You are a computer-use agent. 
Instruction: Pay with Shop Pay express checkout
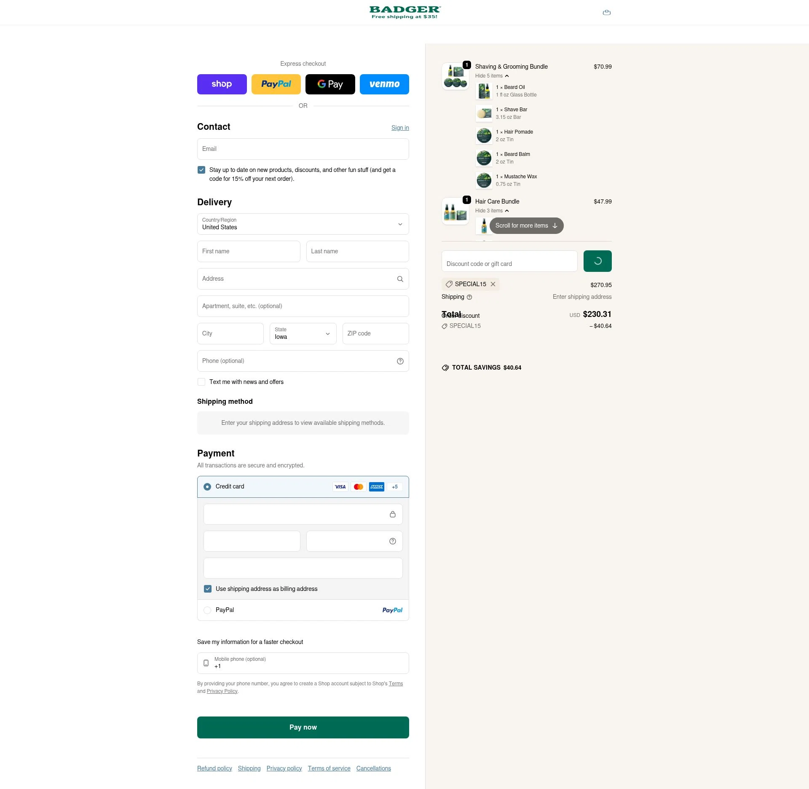click(222, 84)
